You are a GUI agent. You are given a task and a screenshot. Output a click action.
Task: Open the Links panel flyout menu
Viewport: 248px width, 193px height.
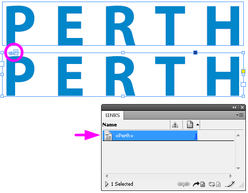[x=240, y=115]
